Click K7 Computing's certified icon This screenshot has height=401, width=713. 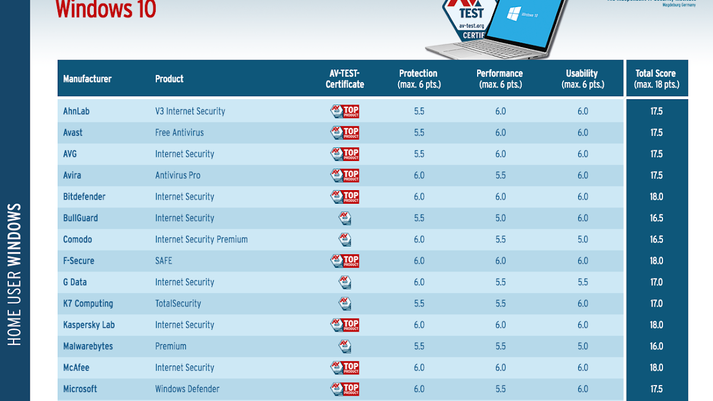[345, 304]
